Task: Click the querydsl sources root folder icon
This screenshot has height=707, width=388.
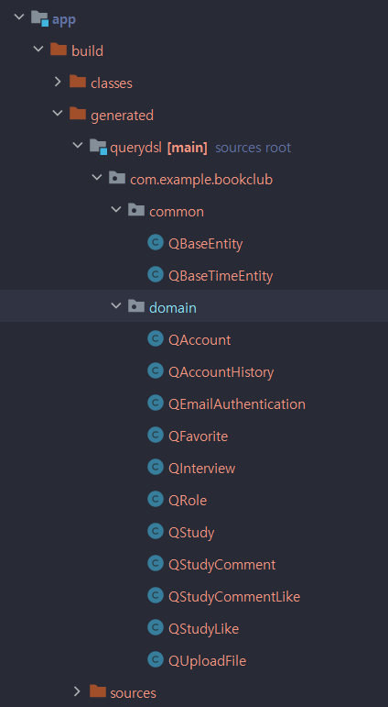Action: tap(98, 147)
